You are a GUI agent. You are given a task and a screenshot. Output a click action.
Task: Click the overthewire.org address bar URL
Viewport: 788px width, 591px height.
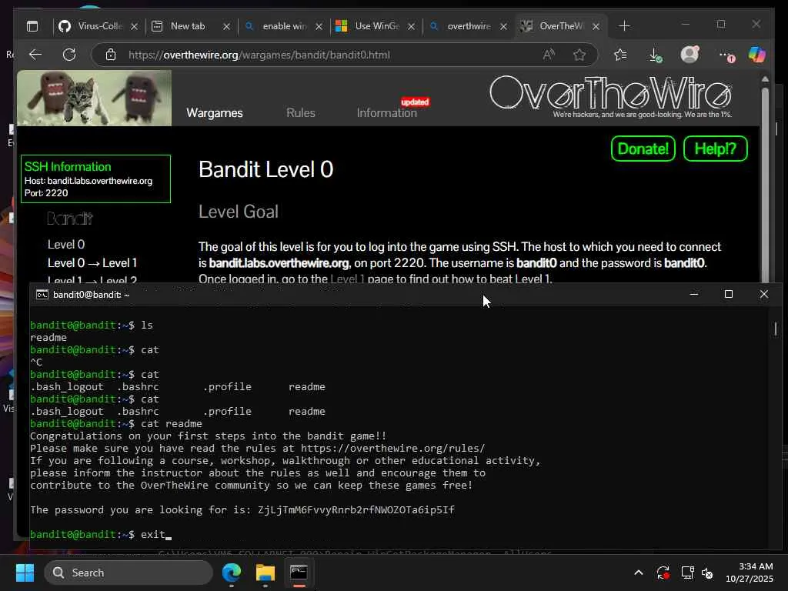[x=259, y=55]
